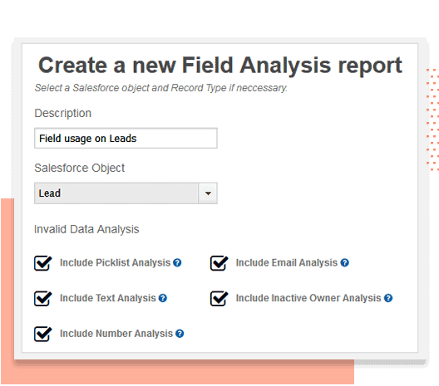Uncheck the Include Picklist Analysis checkbox

point(43,263)
